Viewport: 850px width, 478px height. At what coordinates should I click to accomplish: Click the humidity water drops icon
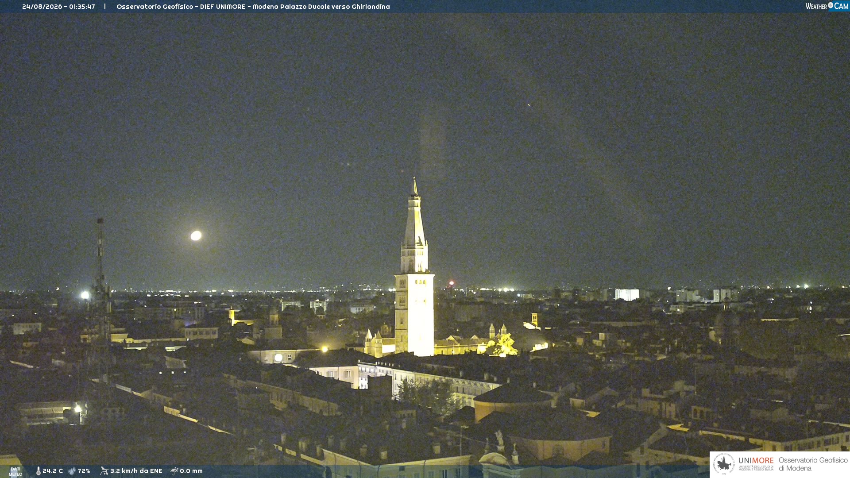point(72,471)
